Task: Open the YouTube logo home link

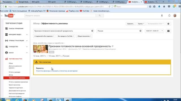Action: tap(9, 16)
